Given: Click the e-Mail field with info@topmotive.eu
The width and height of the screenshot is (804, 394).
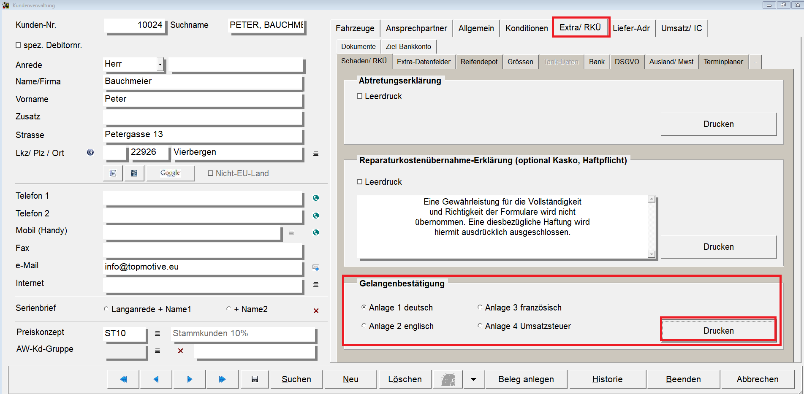Looking at the screenshot, I should (203, 267).
